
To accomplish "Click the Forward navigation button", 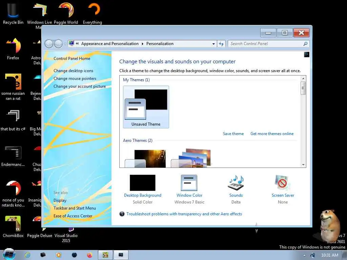I will click(58, 44).
